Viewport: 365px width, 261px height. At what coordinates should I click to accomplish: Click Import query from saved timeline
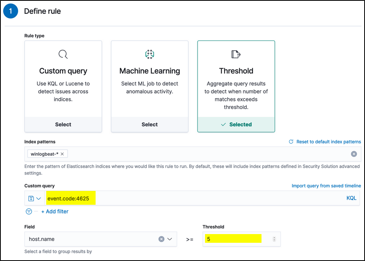pyautogui.click(x=326, y=186)
